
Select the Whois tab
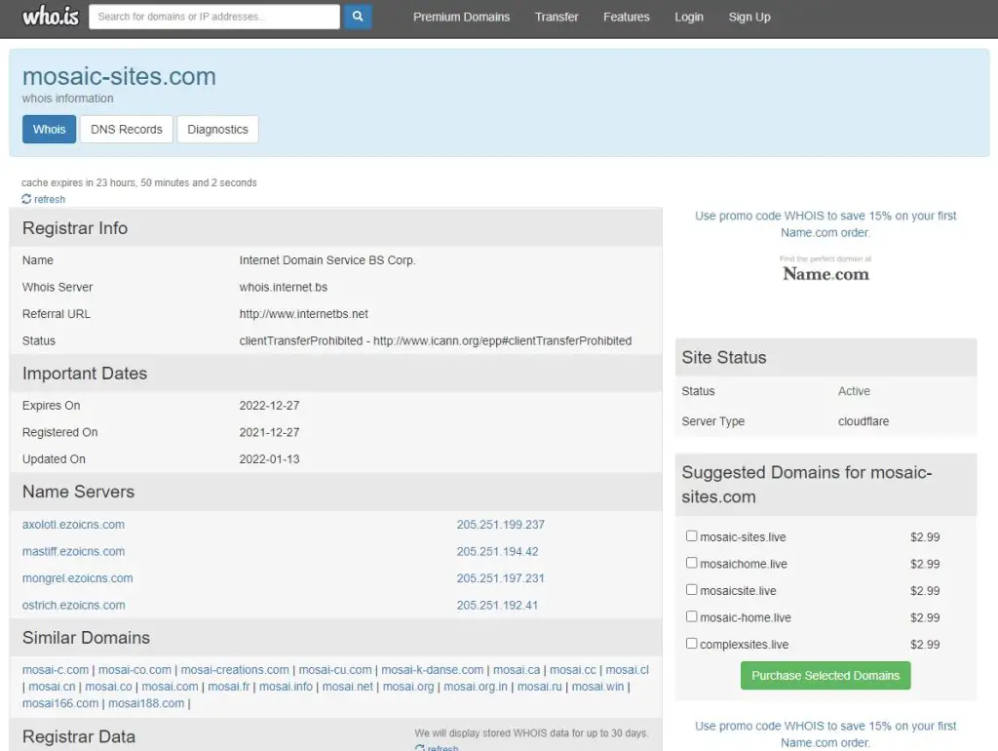(x=49, y=130)
